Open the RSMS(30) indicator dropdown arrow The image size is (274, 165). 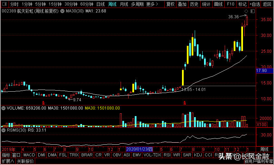[x=3, y=130]
